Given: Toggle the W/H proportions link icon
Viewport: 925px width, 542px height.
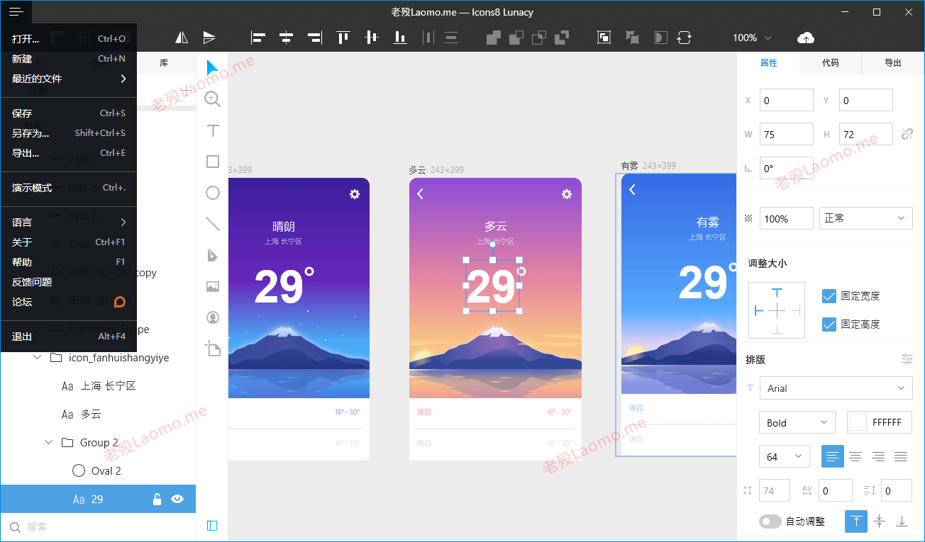Looking at the screenshot, I should [907, 134].
